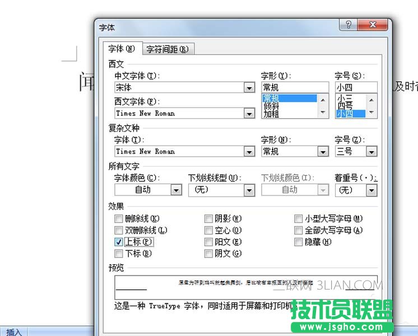The image size is (418, 336).
Task: Select 四号 in the 字号 list
Action: (351, 106)
